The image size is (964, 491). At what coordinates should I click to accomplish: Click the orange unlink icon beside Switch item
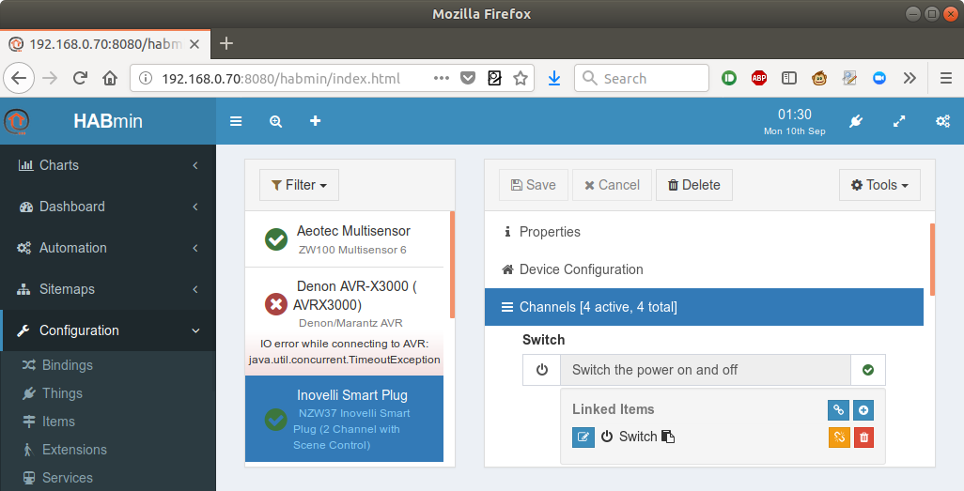839,437
